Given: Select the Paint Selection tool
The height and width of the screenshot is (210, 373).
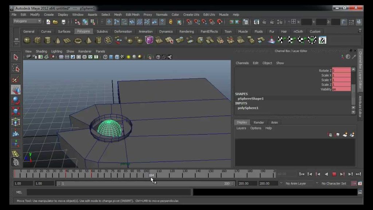Looking at the screenshot, I should [x=16, y=79].
